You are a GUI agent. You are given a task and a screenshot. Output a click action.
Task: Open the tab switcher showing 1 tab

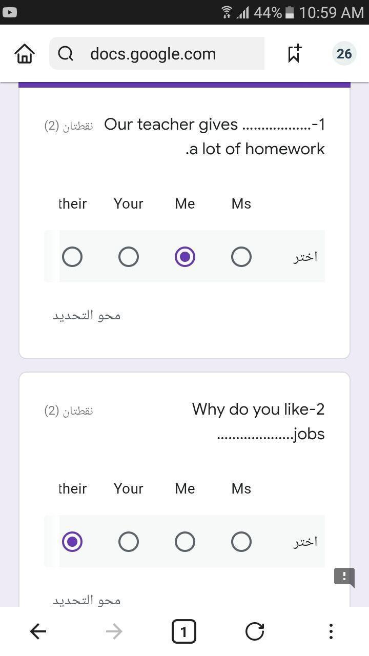point(183,631)
